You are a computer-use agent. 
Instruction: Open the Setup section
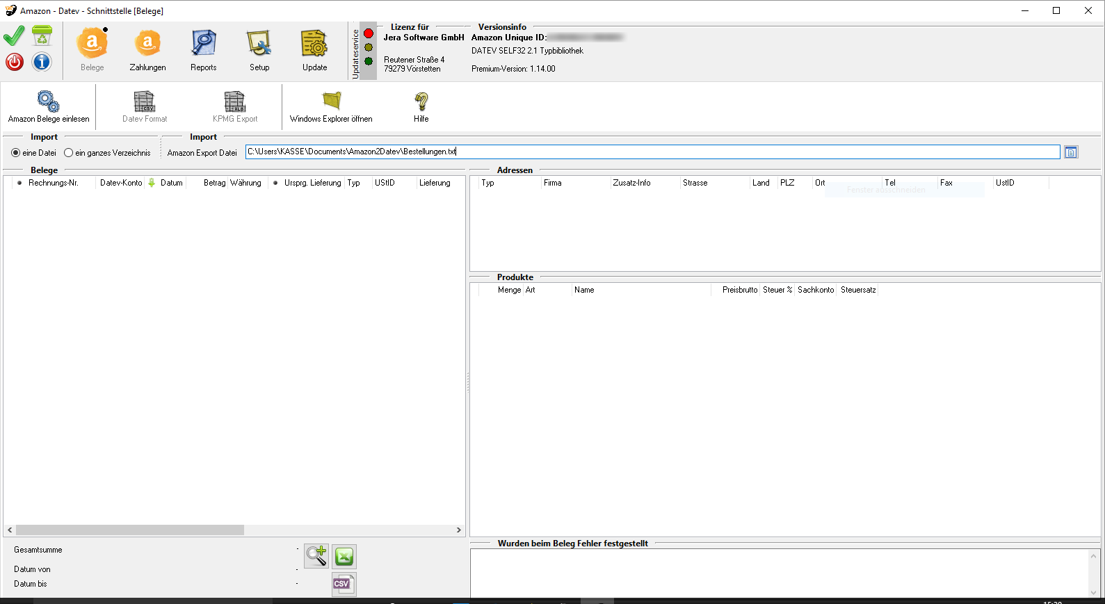pyautogui.click(x=259, y=50)
